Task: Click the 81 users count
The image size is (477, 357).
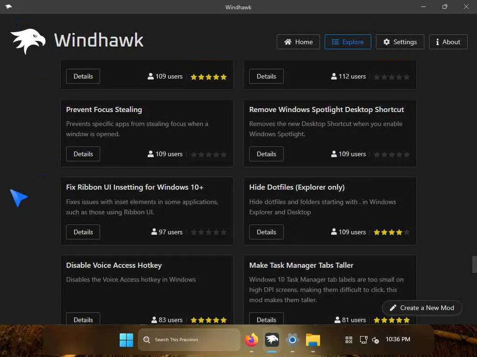Action: pos(350,320)
